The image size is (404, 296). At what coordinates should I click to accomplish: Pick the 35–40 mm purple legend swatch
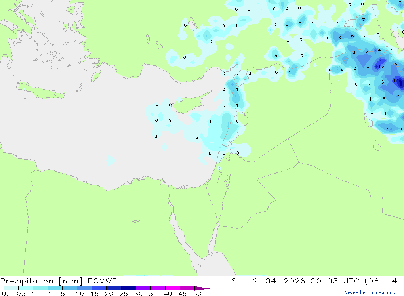158,288
